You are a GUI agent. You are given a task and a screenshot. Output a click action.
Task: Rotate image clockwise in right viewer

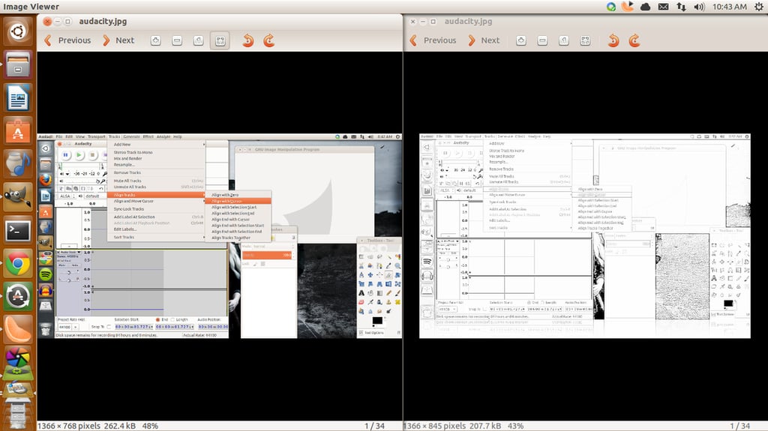(634, 40)
